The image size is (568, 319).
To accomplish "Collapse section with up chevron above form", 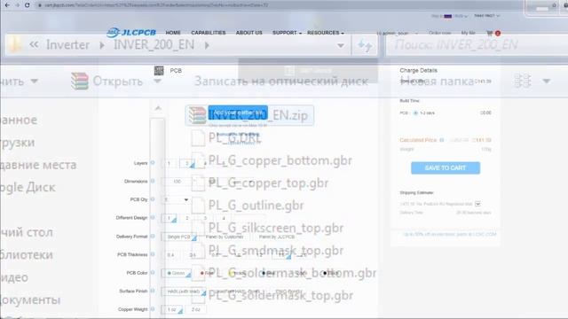I will [158, 108].
